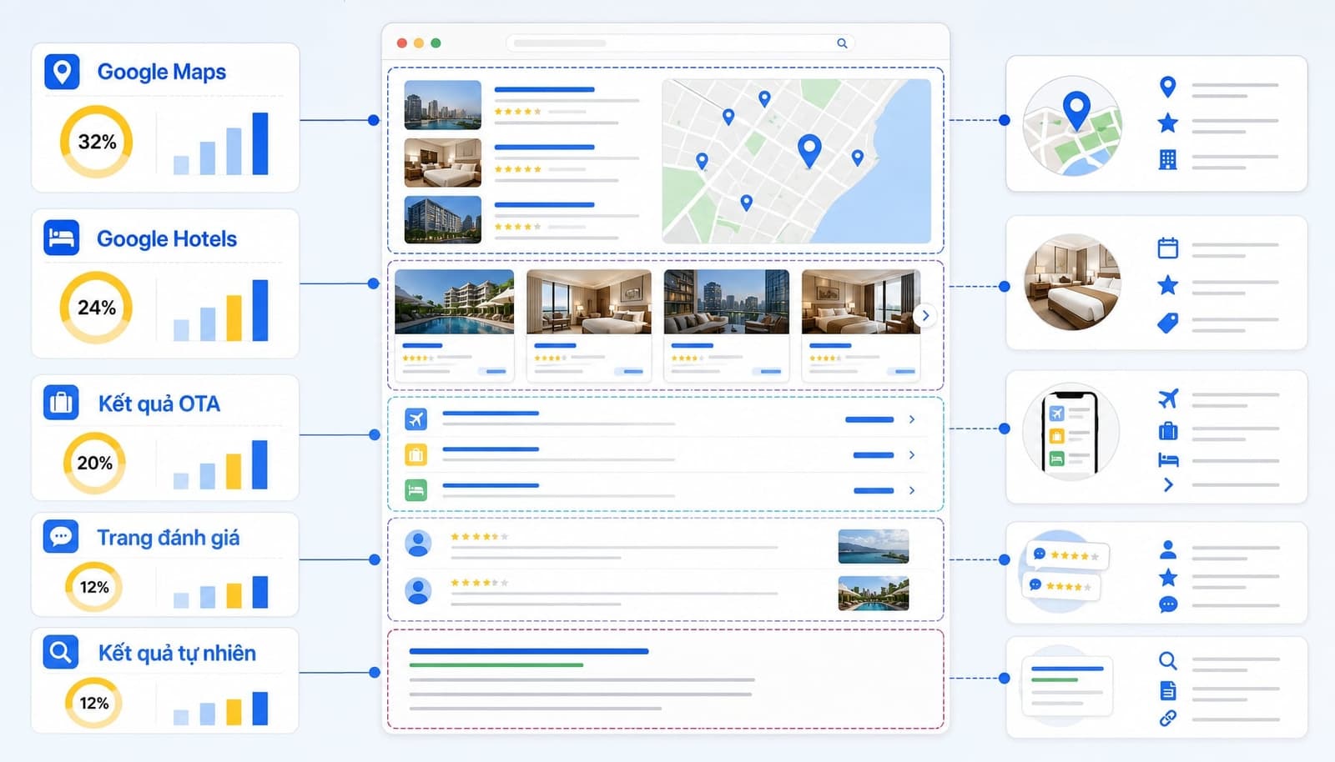Viewport: 1335px width, 762px height.
Task: Click the first review's coastal photo thumbnail
Action: (x=874, y=547)
